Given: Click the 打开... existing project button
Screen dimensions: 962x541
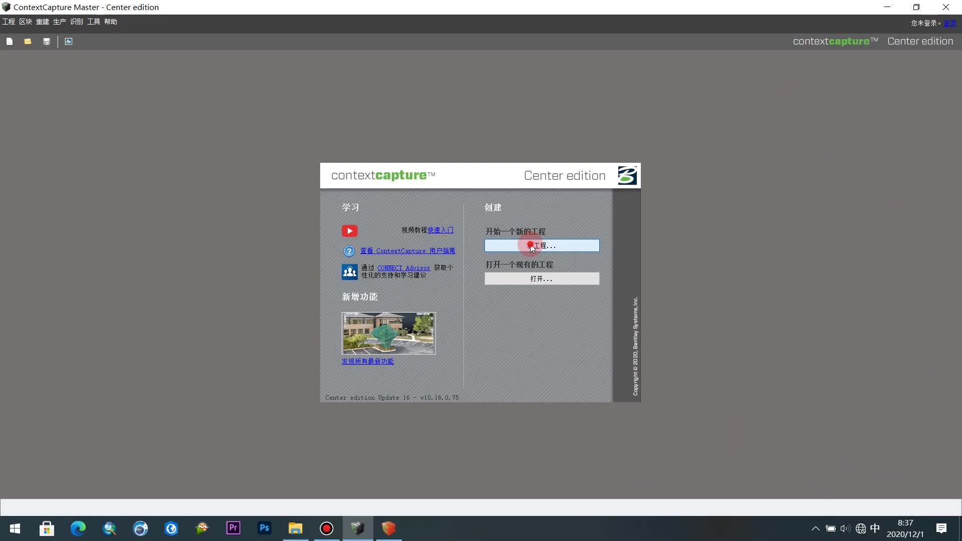Looking at the screenshot, I should point(542,279).
